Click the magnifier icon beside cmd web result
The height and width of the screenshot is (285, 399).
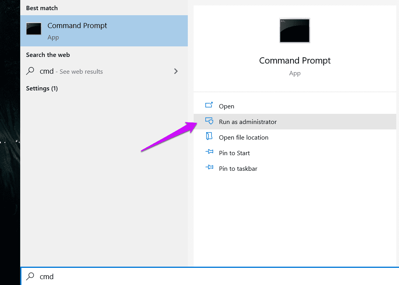coord(30,71)
